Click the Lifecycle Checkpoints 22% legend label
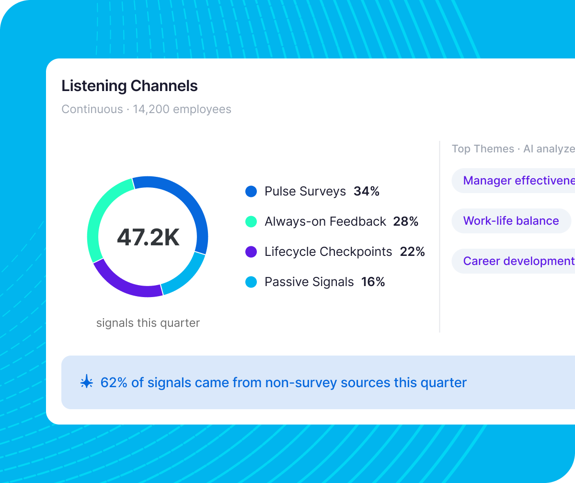The image size is (575, 483). click(x=345, y=252)
